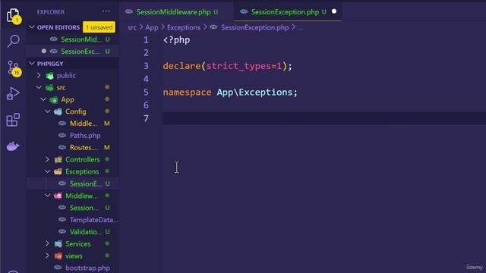Collapse the Open Editors section

click(32, 27)
